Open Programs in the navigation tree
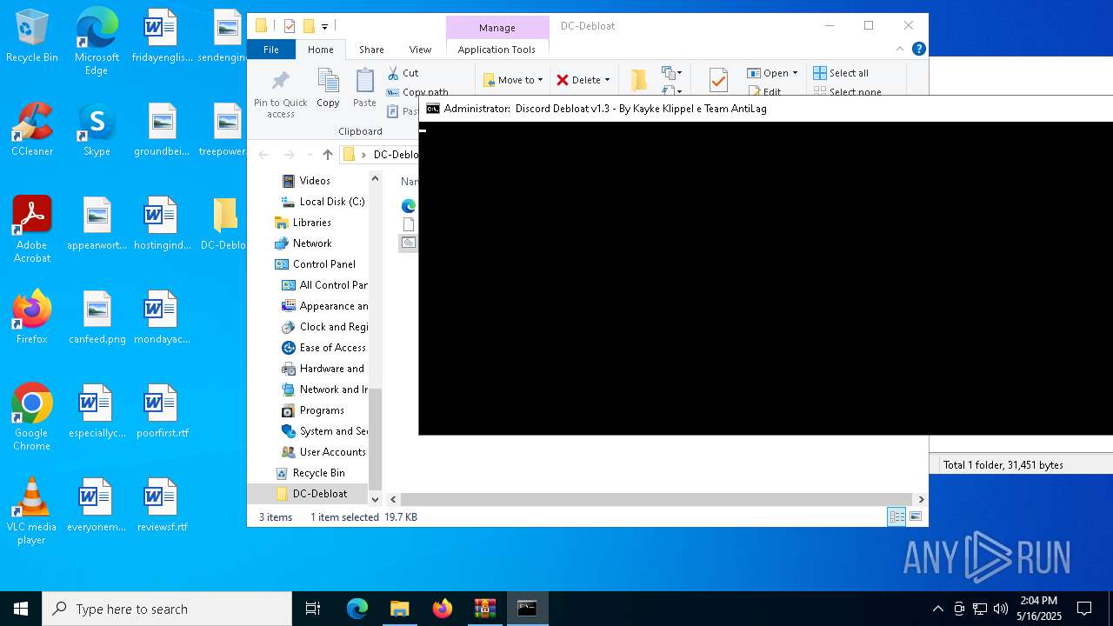Viewport: 1113px width, 626px height. click(314, 410)
